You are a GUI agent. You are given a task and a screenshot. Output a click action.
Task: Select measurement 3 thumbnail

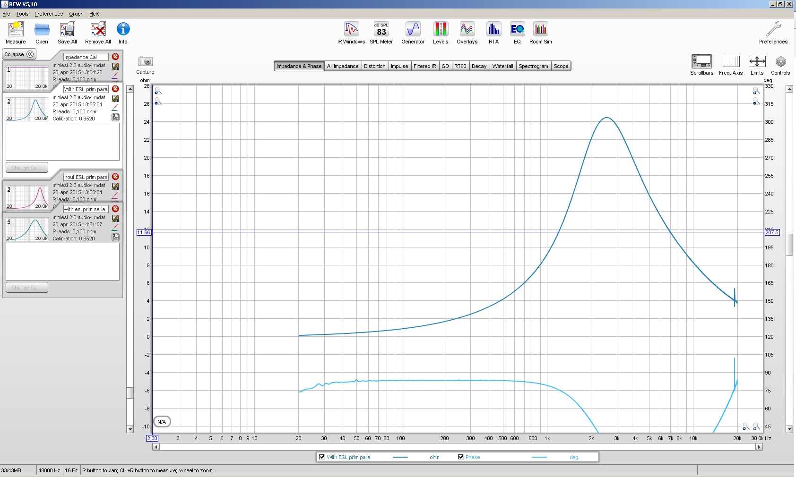click(x=27, y=197)
